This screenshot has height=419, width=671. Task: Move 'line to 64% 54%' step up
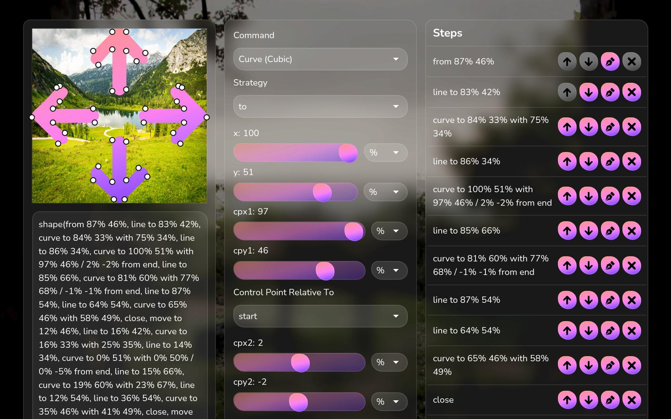[567, 331]
